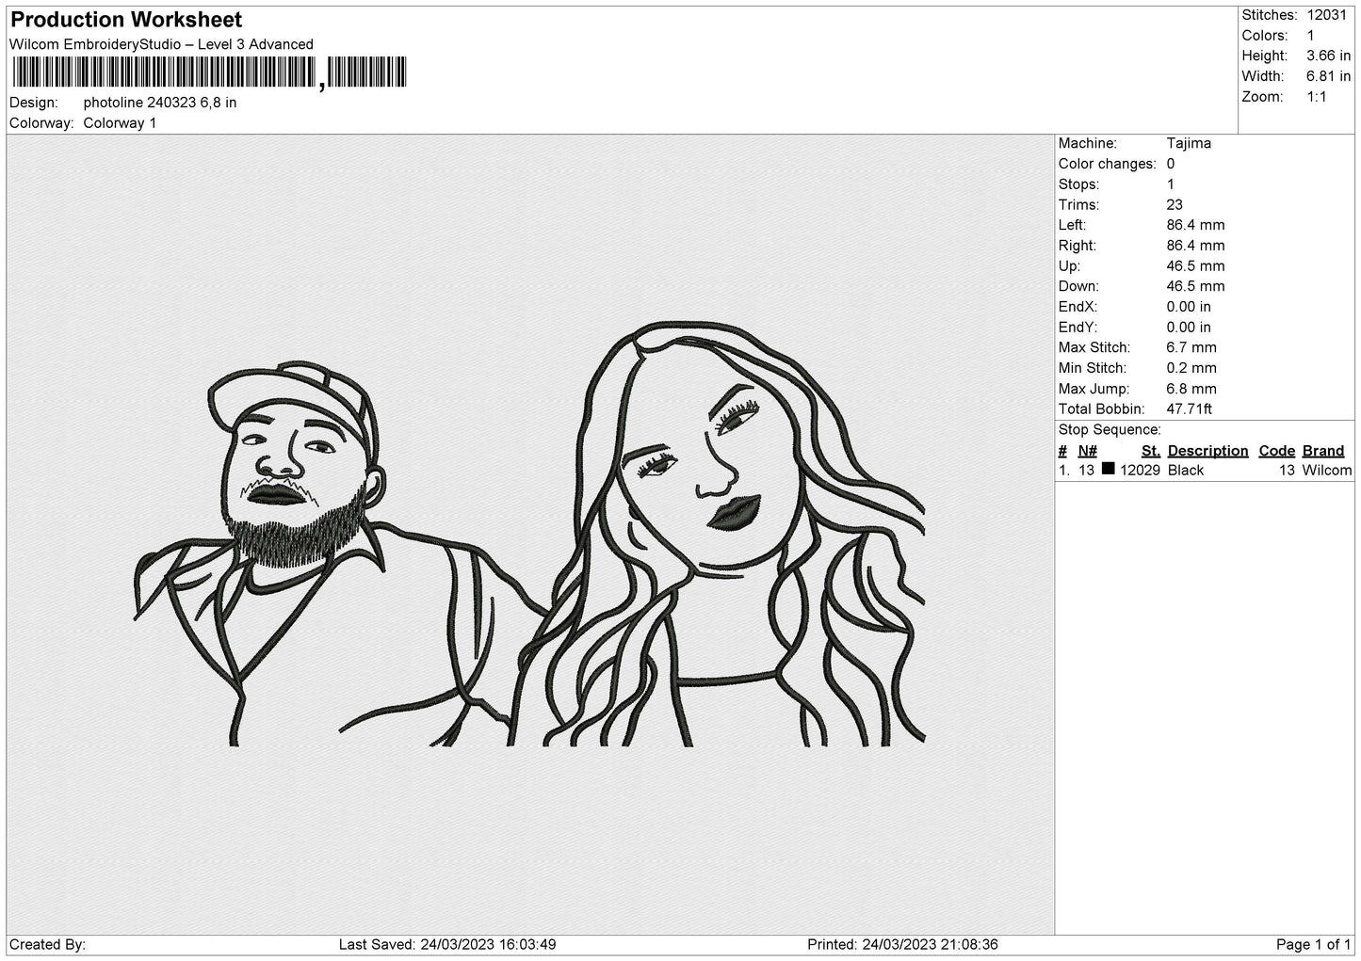Image resolution: width=1361 pixels, height=961 pixels.
Task: Click the St. column header
Action: click(1150, 451)
